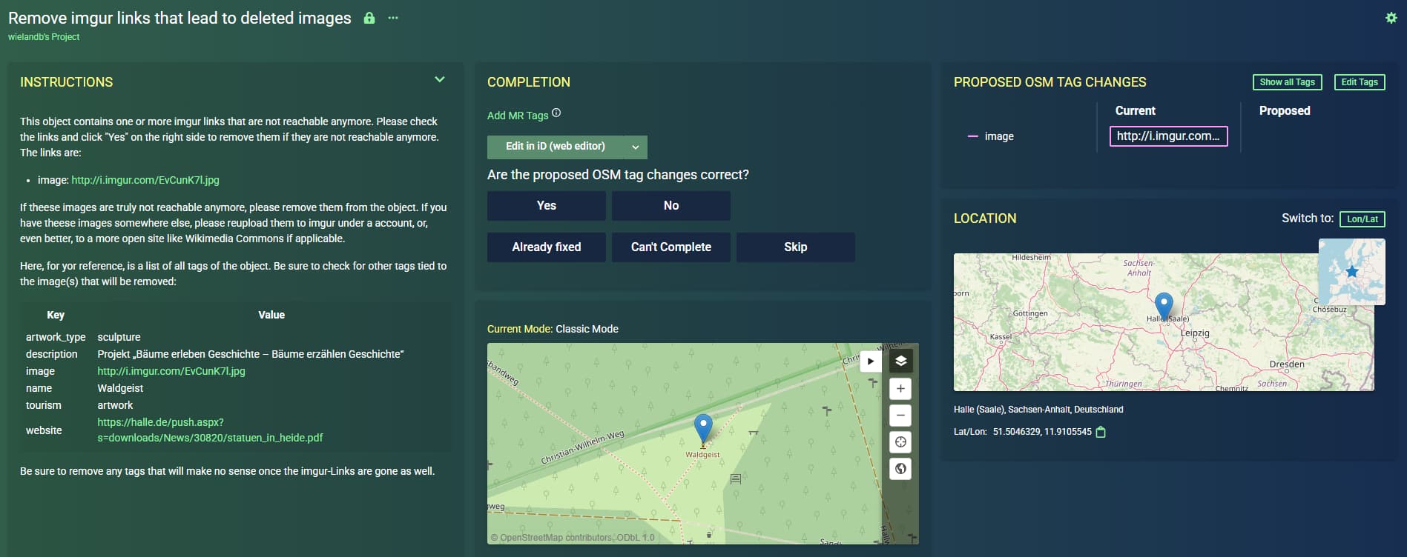The width and height of the screenshot is (1407, 557).
Task: Open the halle.de website link
Action: [x=210, y=430]
